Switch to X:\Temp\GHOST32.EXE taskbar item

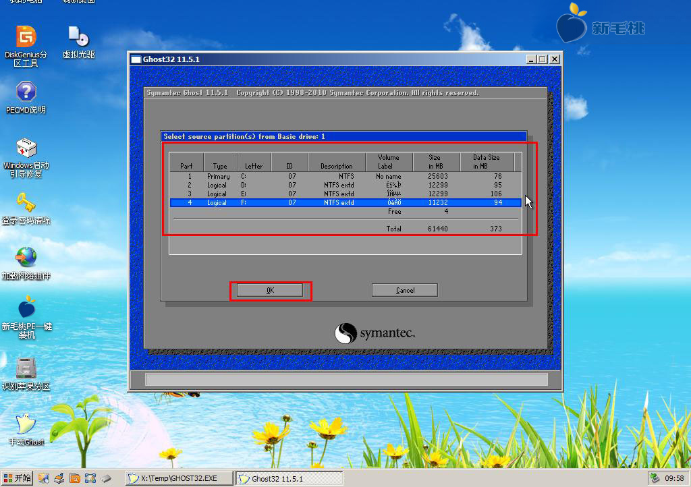[179, 478]
